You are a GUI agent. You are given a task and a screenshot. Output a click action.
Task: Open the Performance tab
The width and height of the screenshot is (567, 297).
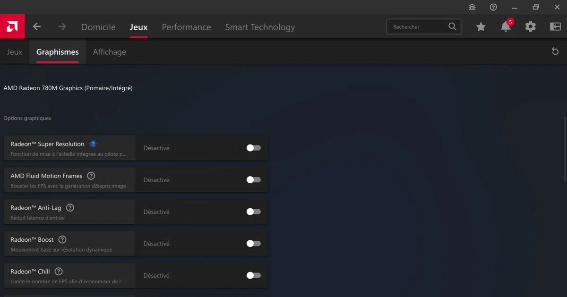pyautogui.click(x=186, y=27)
